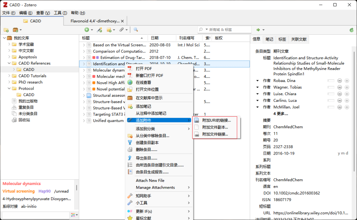
Task: Expand the 学术宝藏 folder
Action: pos(9,44)
